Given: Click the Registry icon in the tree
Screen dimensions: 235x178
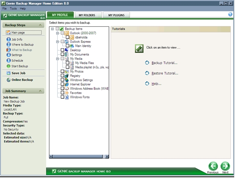Looking at the screenshot, I should pyautogui.click(x=67, y=76).
